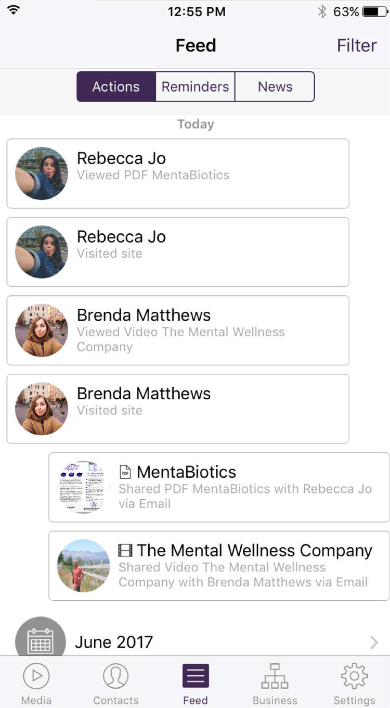
Task: Expand June 2017 with the chevron arrow
Action: pyautogui.click(x=374, y=643)
